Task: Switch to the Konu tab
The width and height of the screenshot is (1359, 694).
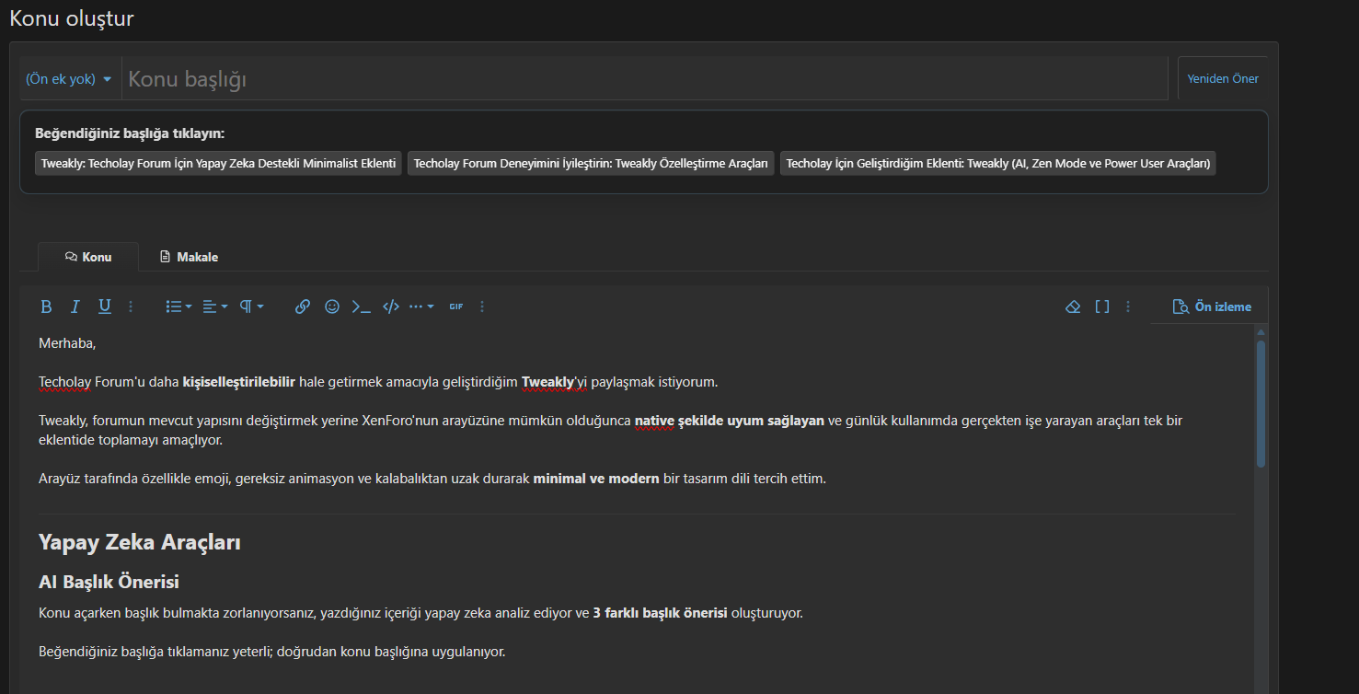Action: (88, 257)
